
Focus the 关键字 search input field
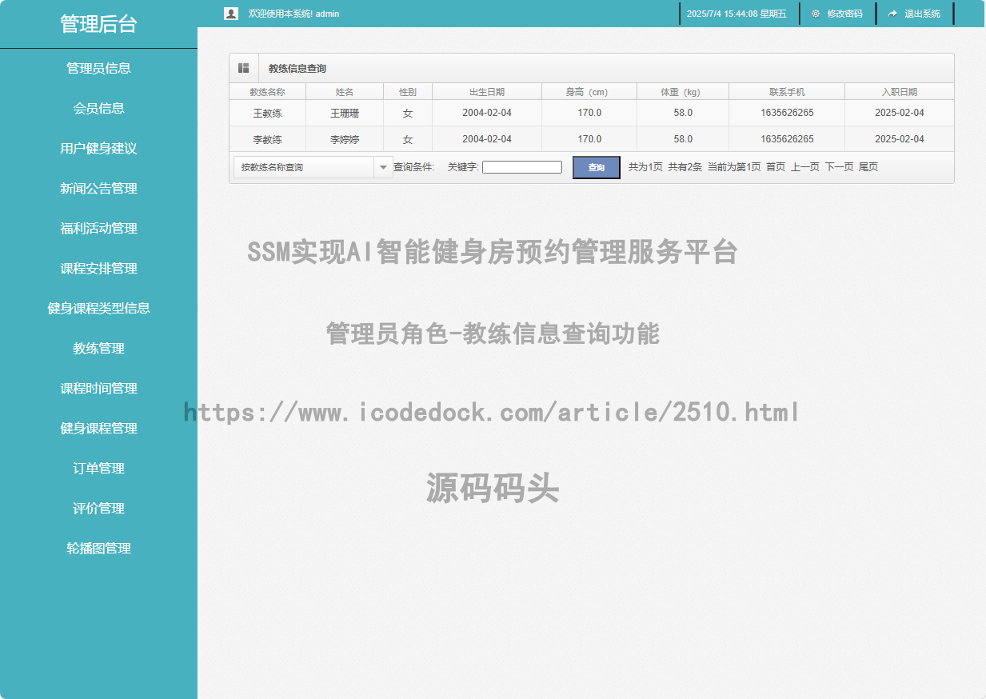tap(522, 167)
